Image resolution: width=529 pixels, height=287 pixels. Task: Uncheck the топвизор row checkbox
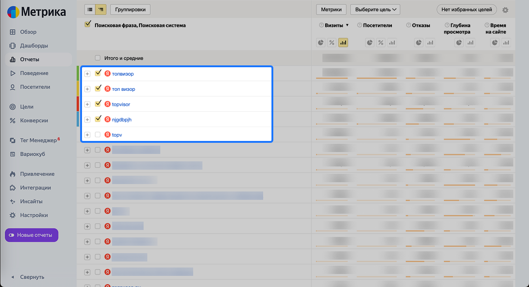pos(98,73)
